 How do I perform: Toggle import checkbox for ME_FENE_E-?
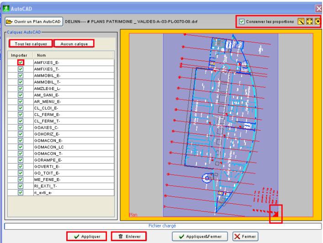click(21, 180)
